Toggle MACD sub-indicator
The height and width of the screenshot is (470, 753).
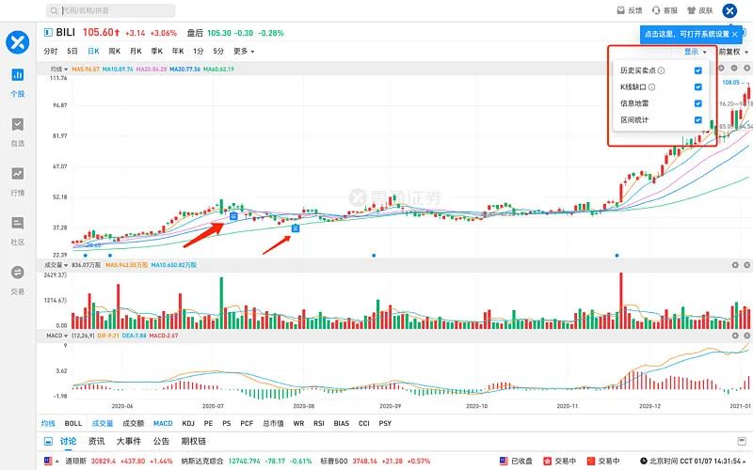(x=163, y=423)
